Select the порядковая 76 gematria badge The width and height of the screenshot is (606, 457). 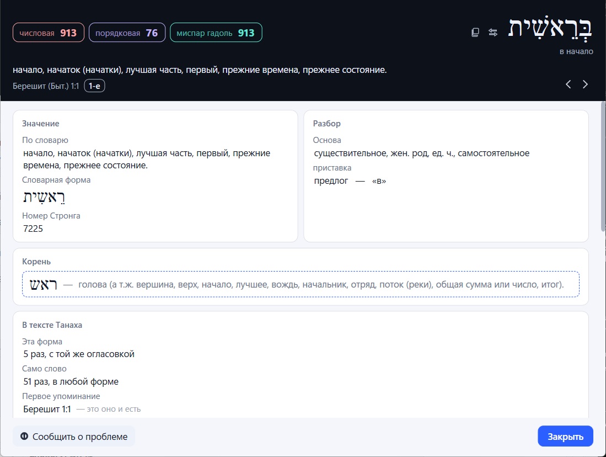point(127,33)
